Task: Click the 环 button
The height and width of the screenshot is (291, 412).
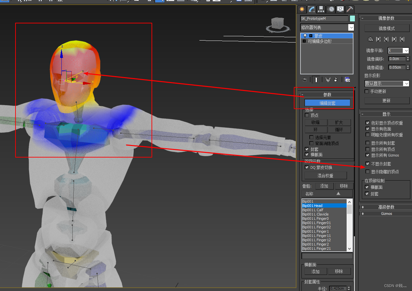Action: pyautogui.click(x=316, y=130)
